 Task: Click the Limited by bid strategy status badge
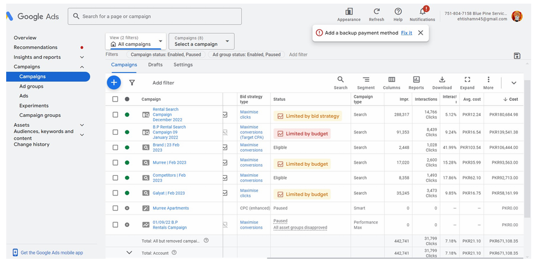click(x=308, y=116)
